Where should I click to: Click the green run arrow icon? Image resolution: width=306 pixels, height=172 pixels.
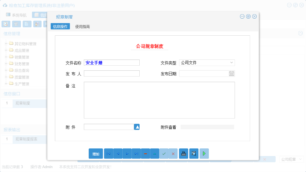(204, 153)
